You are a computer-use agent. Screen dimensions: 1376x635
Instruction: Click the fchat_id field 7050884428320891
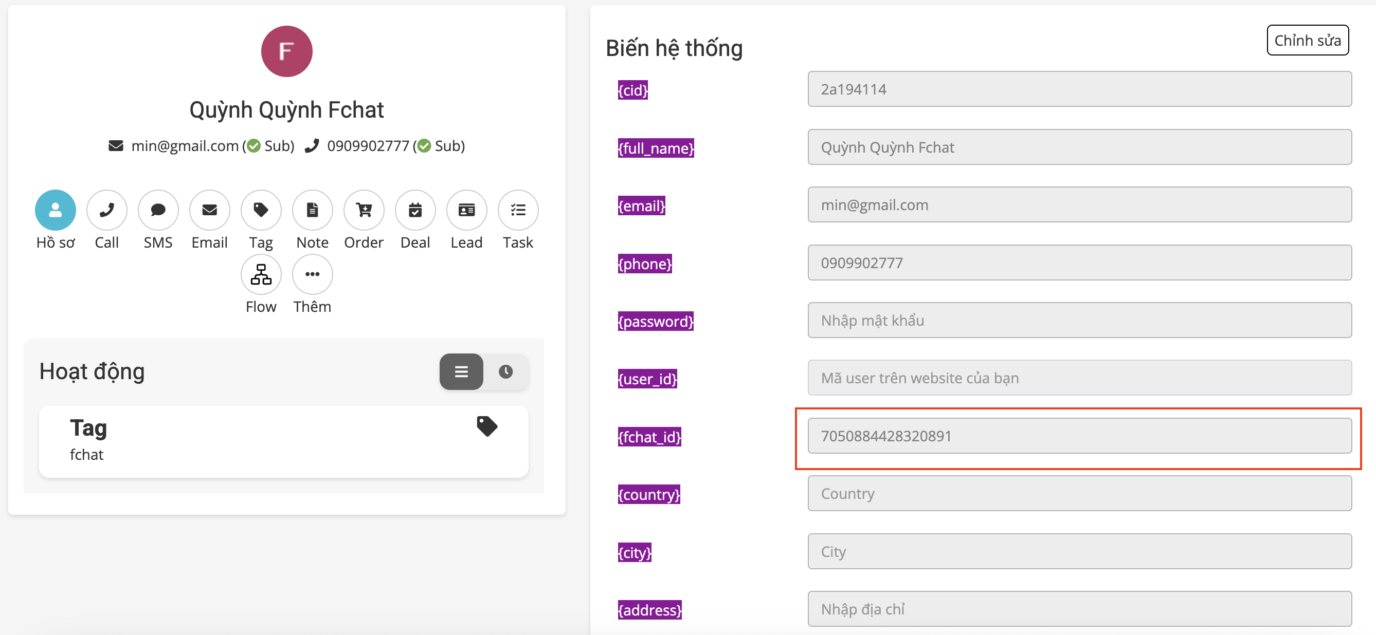(x=1079, y=436)
